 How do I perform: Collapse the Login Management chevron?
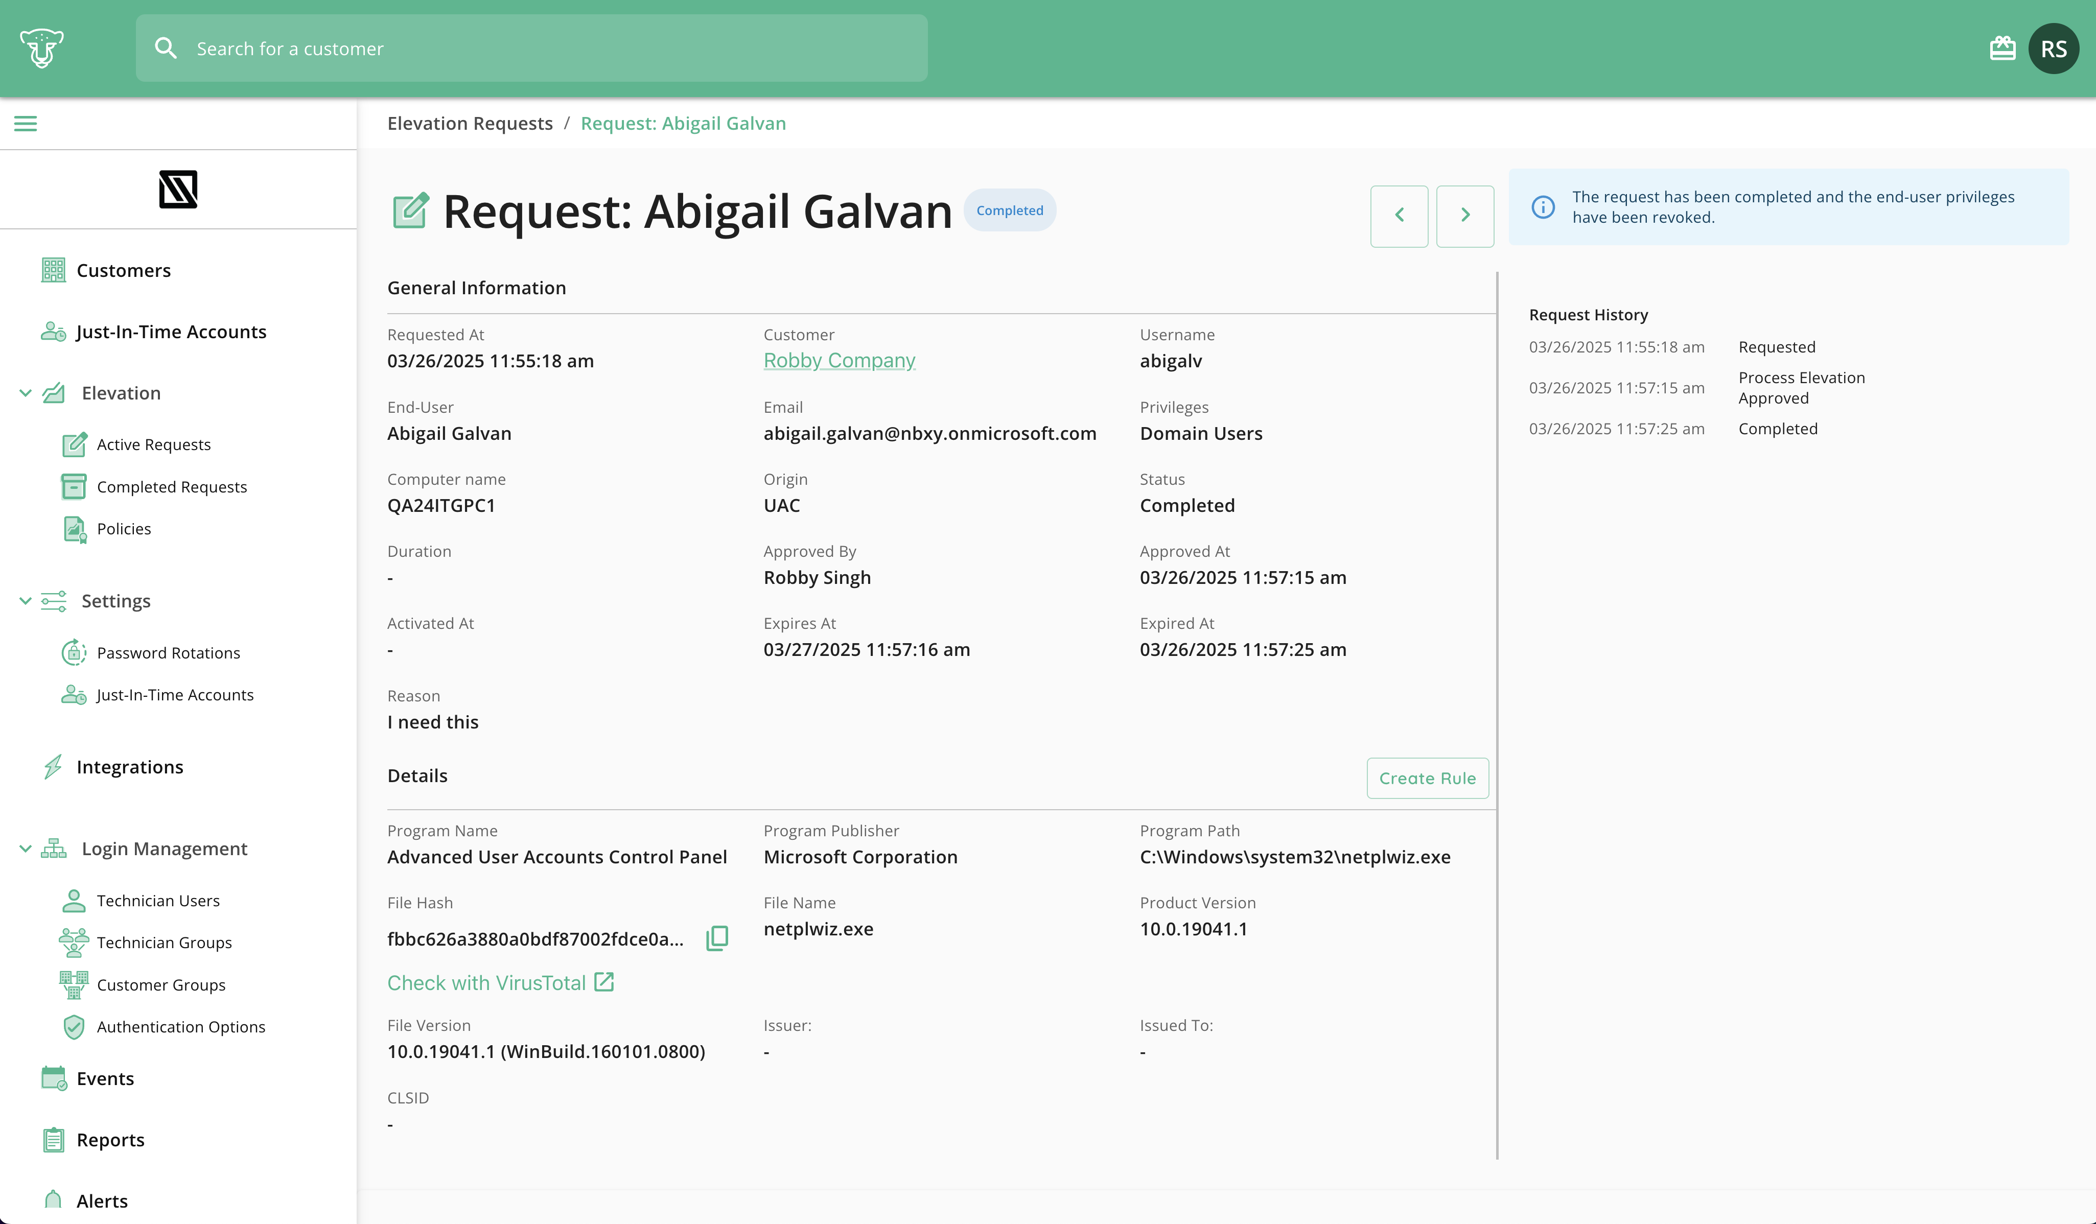25,848
